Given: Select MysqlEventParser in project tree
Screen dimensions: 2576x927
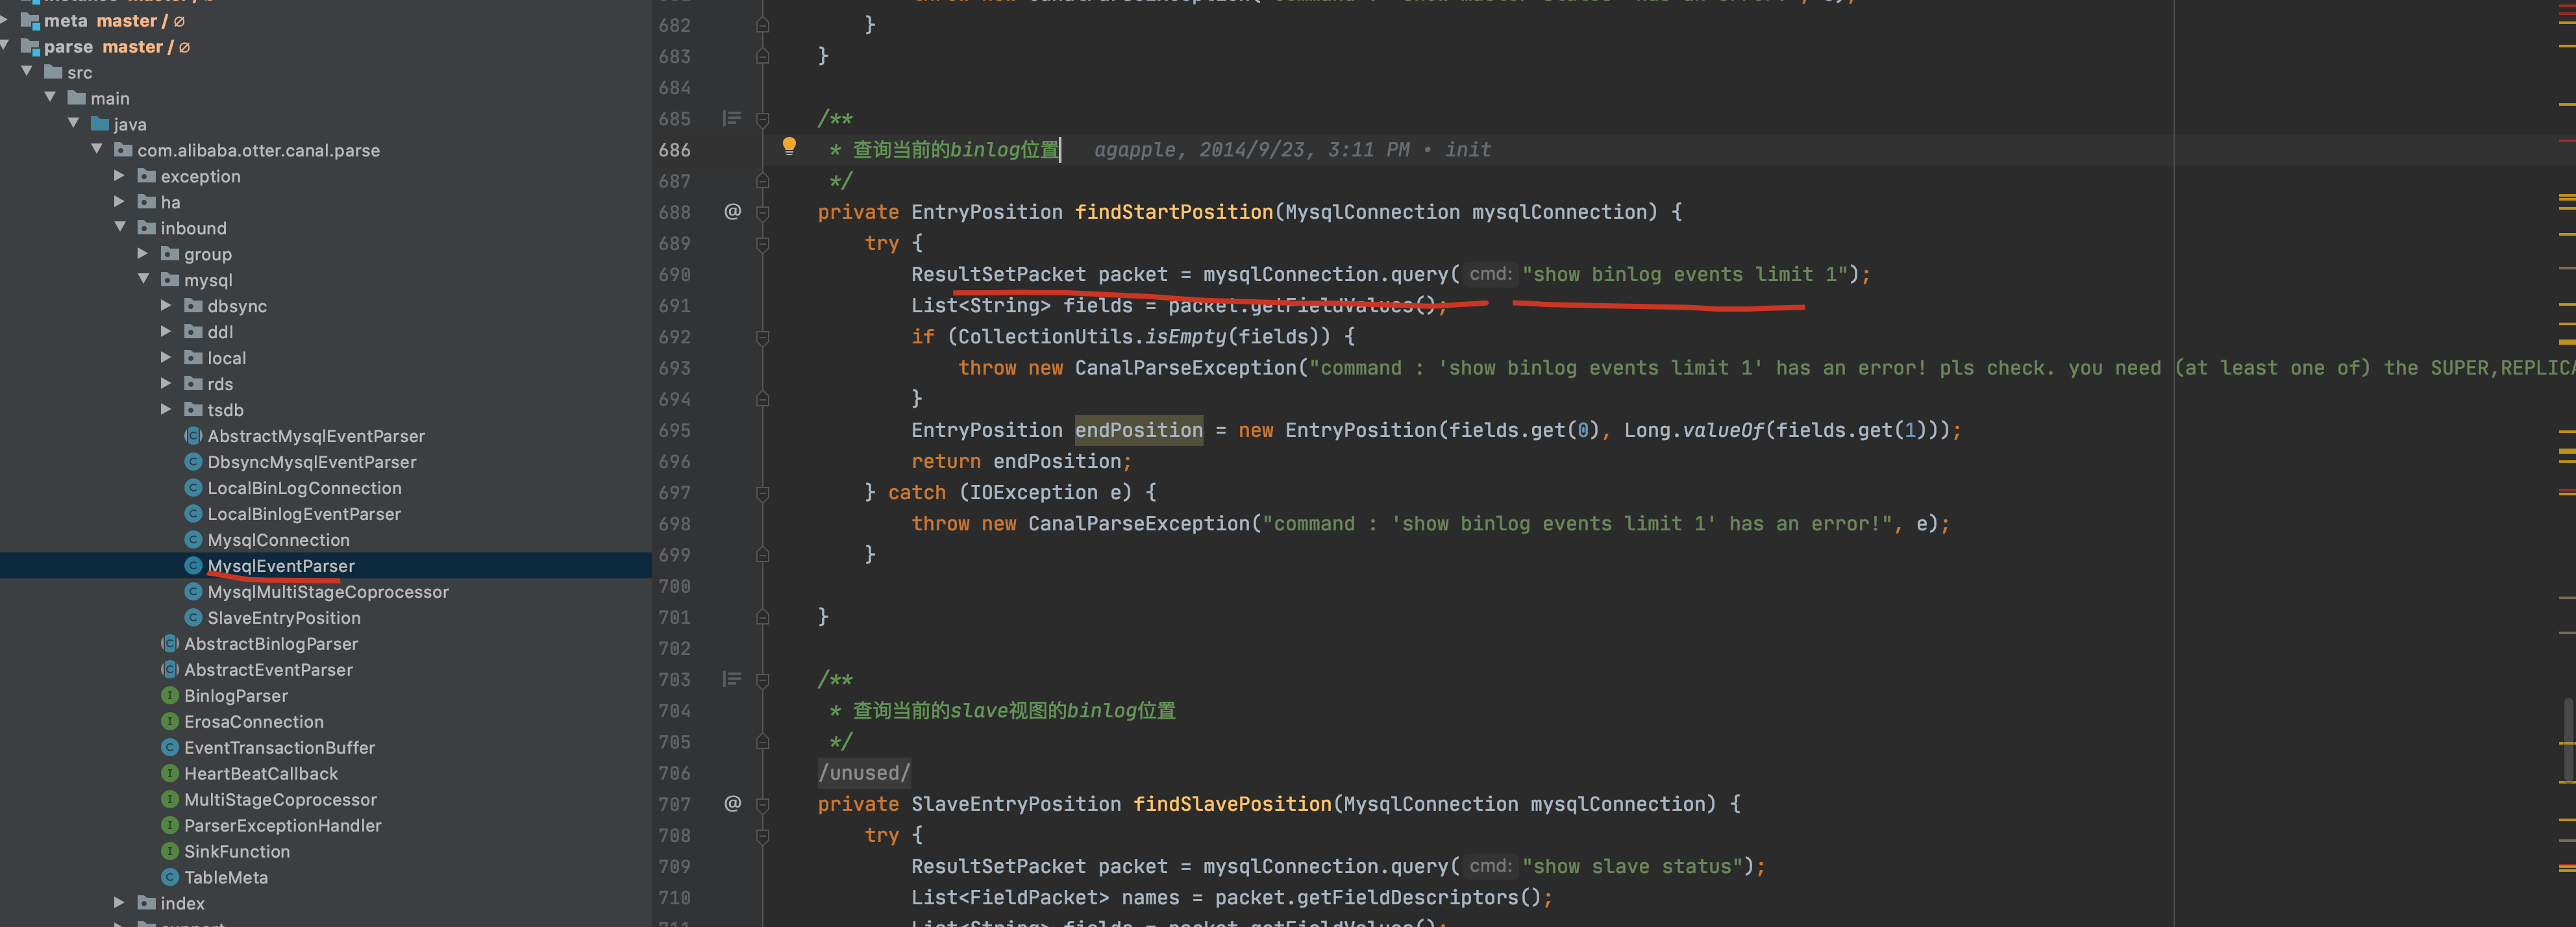Looking at the screenshot, I should (280, 566).
